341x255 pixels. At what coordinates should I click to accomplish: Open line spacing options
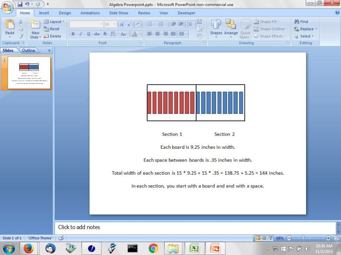190,24
